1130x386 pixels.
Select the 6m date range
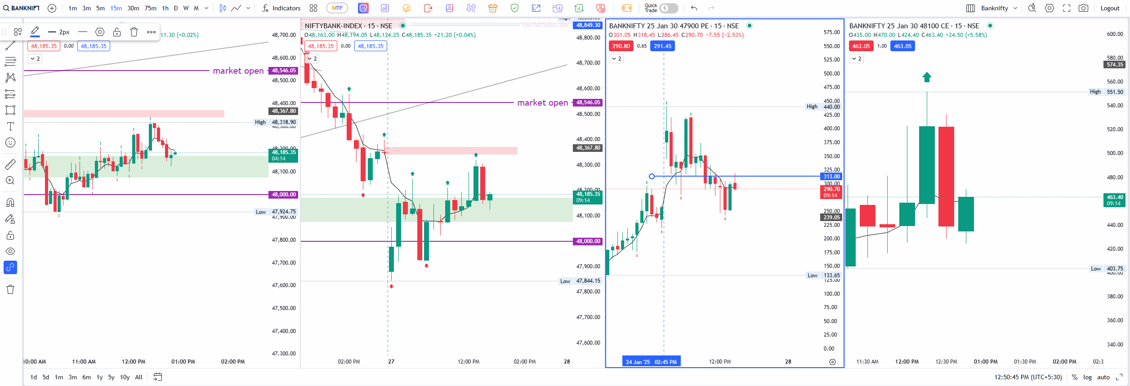tap(86, 377)
